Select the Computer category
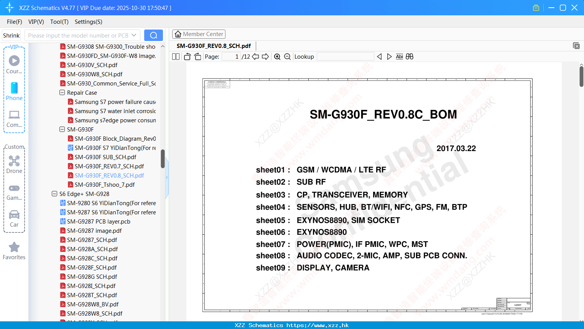This screenshot has width=584, height=329. [x=14, y=119]
